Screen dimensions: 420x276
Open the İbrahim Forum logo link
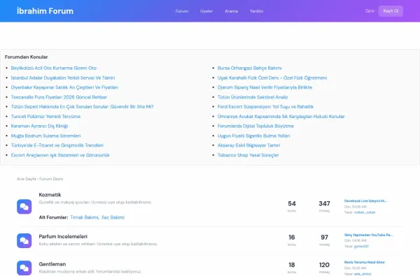(45, 11)
